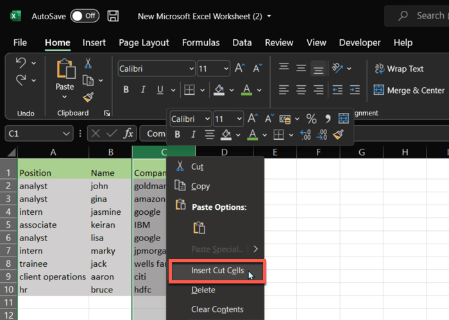The image size is (449, 320).
Task: Expand the Name Box dropdown showing C1
Action: point(67,133)
